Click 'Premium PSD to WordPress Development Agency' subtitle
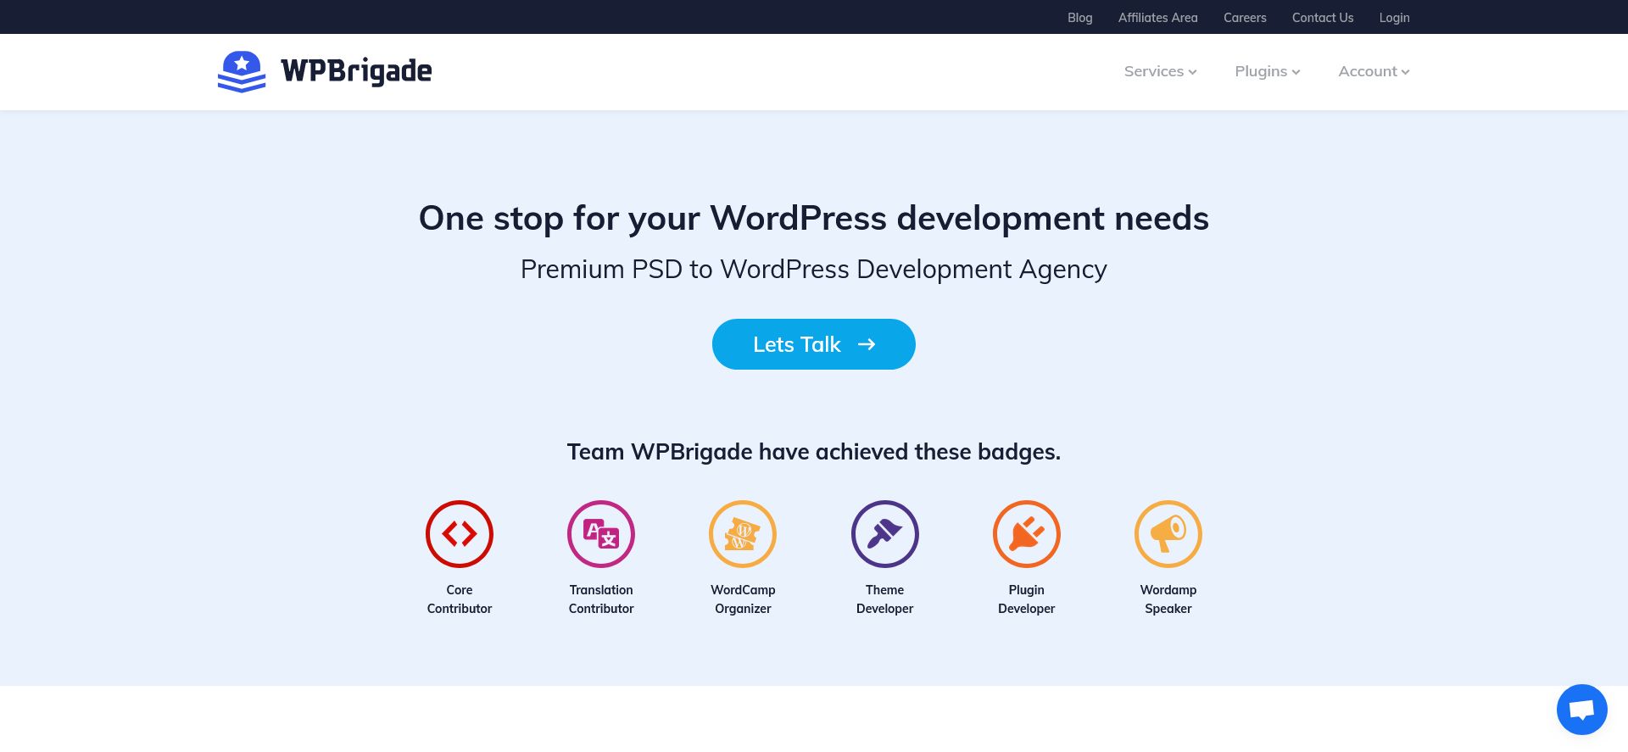This screenshot has width=1628, height=752. (x=814, y=270)
